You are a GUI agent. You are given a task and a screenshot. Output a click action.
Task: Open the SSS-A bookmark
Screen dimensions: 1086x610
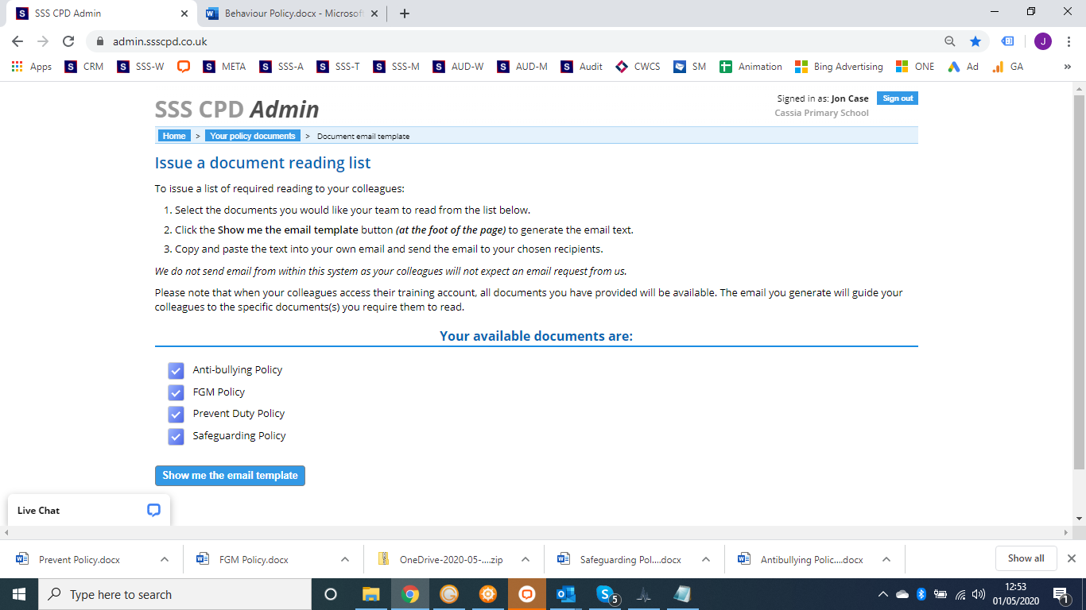click(x=281, y=67)
